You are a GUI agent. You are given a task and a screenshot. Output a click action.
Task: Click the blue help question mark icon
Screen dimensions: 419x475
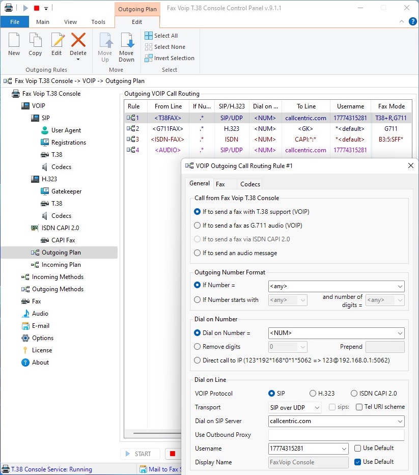click(x=413, y=21)
